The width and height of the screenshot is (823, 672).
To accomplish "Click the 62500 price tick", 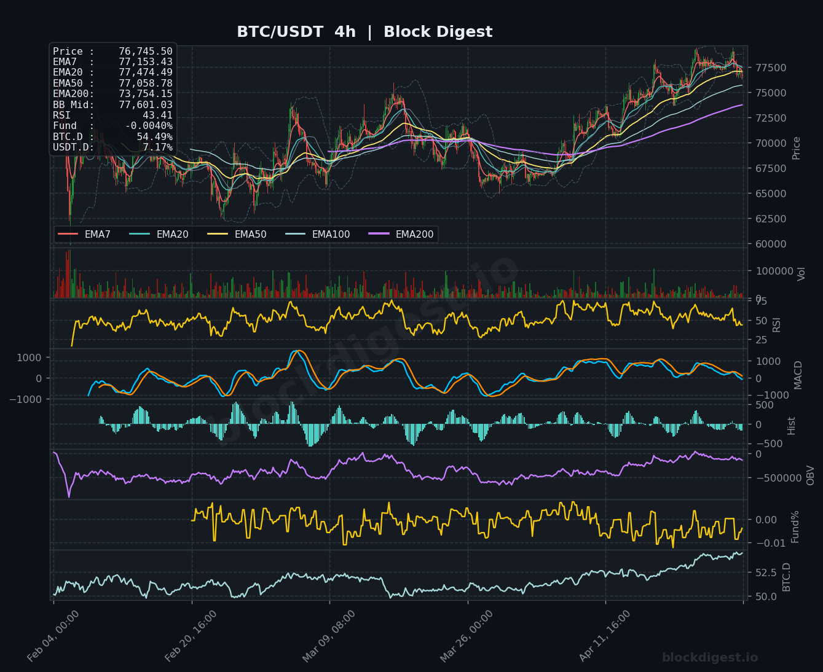I will click(x=770, y=219).
